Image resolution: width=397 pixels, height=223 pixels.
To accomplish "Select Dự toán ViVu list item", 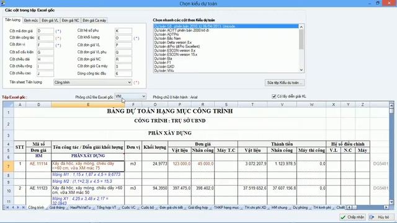I will 226,71.
